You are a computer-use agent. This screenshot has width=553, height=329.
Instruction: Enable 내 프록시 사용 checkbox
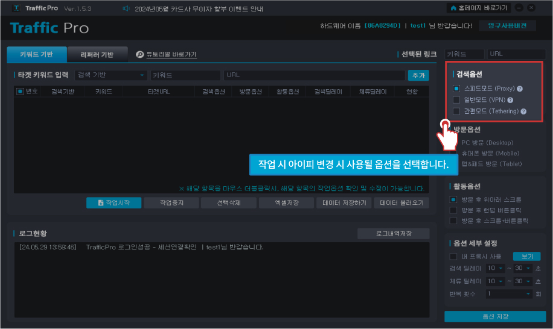(x=453, y=257)
